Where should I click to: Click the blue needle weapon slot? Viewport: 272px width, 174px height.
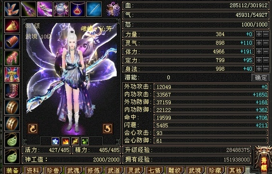point(94,9)
